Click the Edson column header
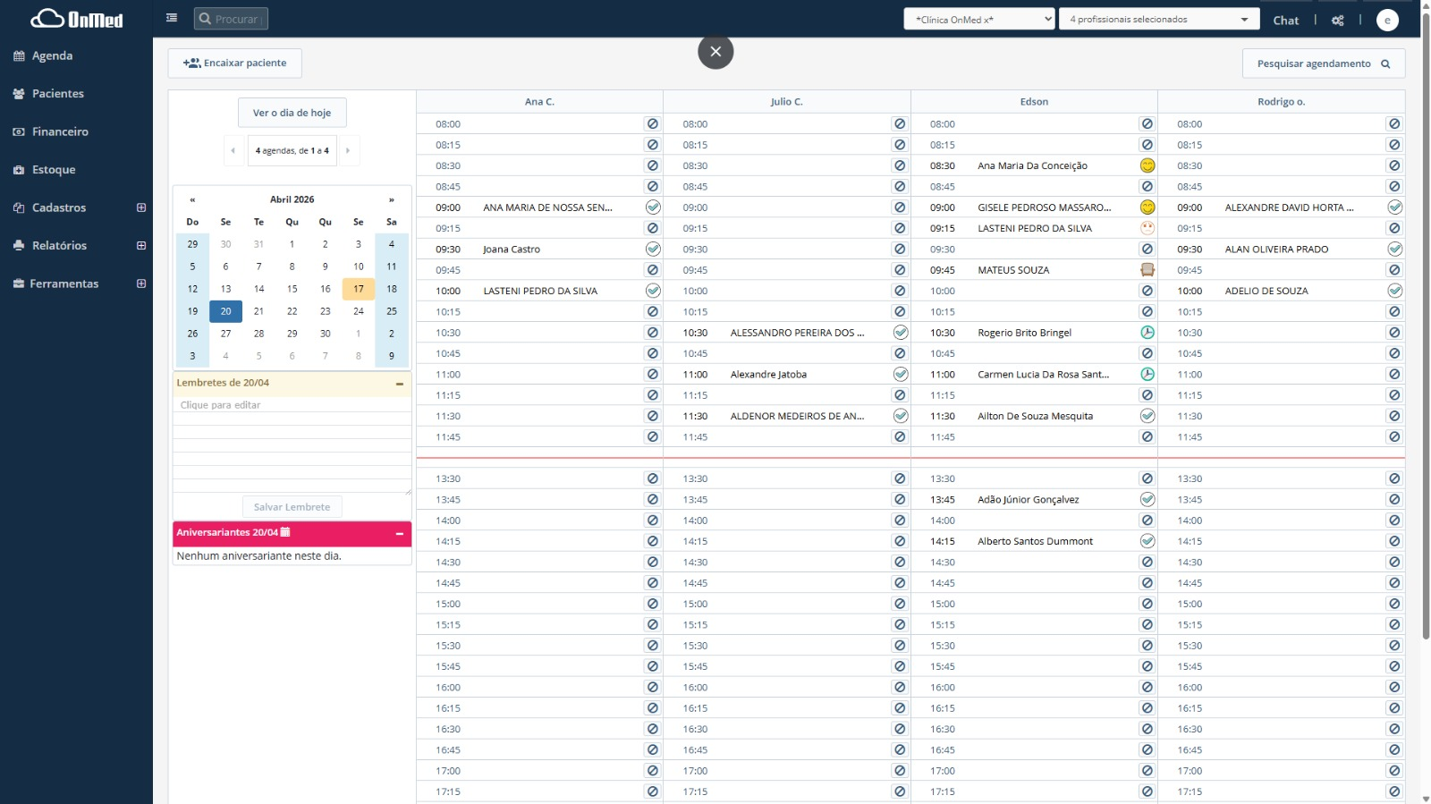Viewport: 1431px width, 804px height. (1034, 102)
